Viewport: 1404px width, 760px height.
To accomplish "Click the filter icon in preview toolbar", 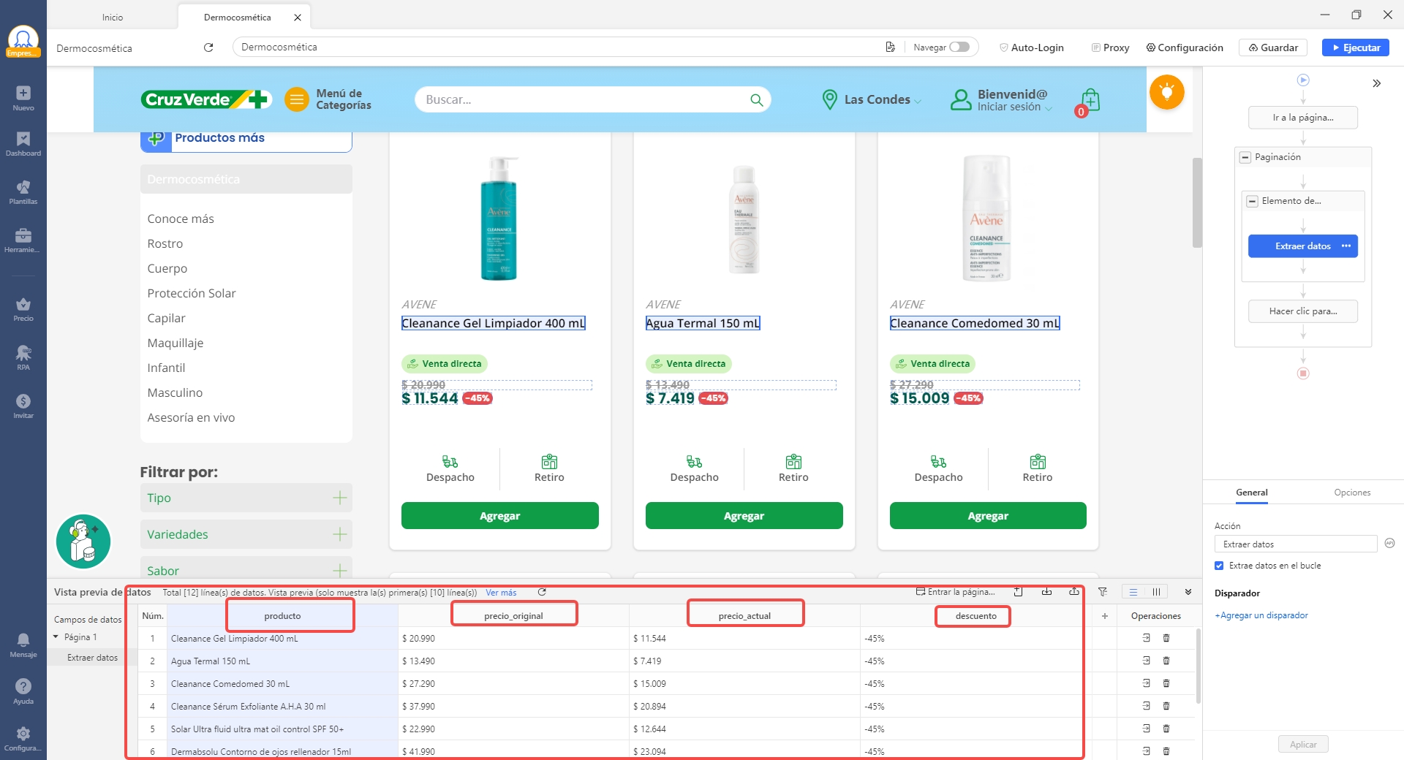I will [x=1103, y=592].
